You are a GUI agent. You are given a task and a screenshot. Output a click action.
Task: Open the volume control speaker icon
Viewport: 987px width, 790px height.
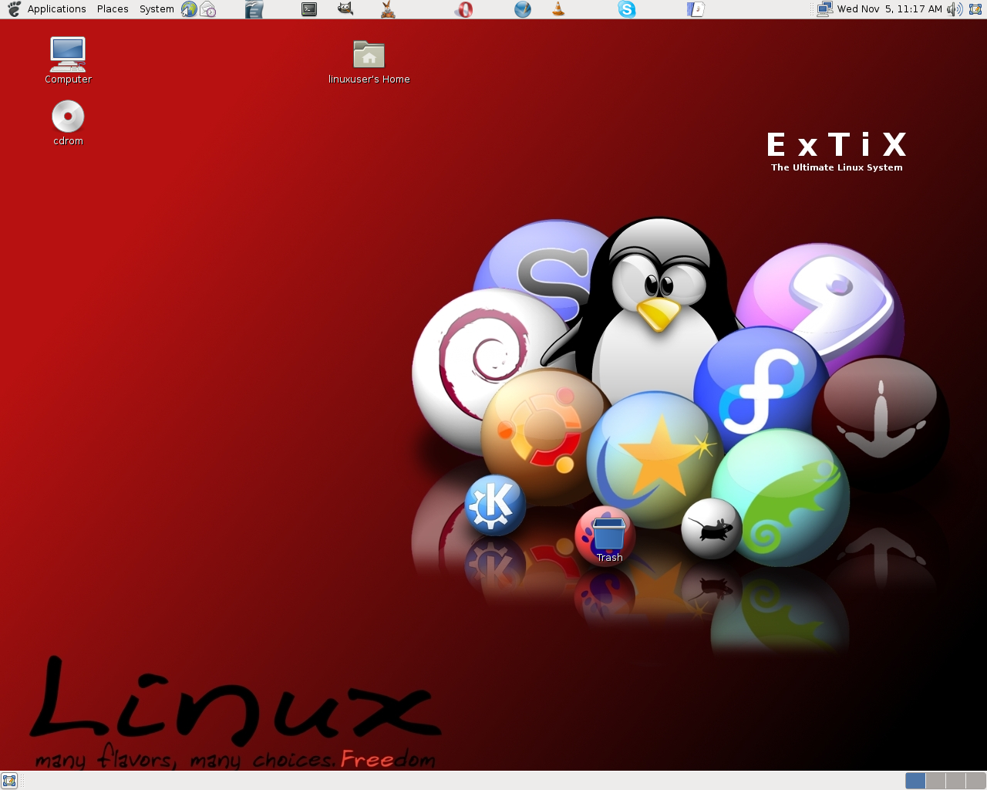(955, 9)
